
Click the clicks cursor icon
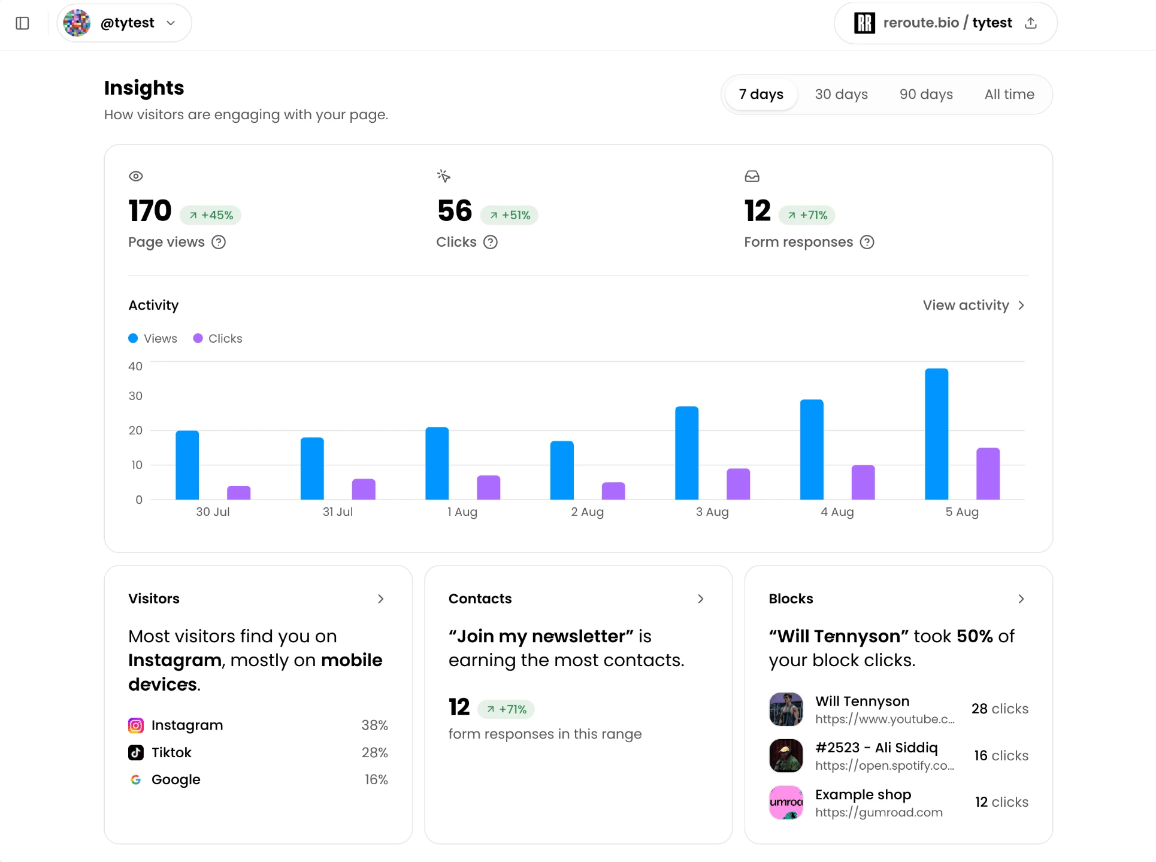click(x=444, y=176)
